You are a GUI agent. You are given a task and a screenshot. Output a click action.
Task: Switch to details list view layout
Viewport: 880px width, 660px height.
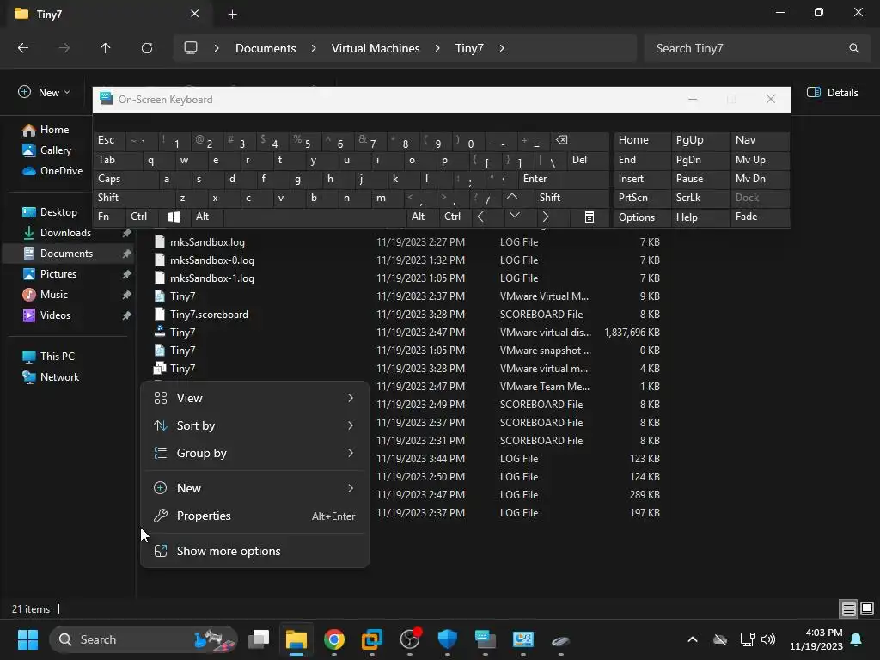pyautogui.click(x=848, y=608)
